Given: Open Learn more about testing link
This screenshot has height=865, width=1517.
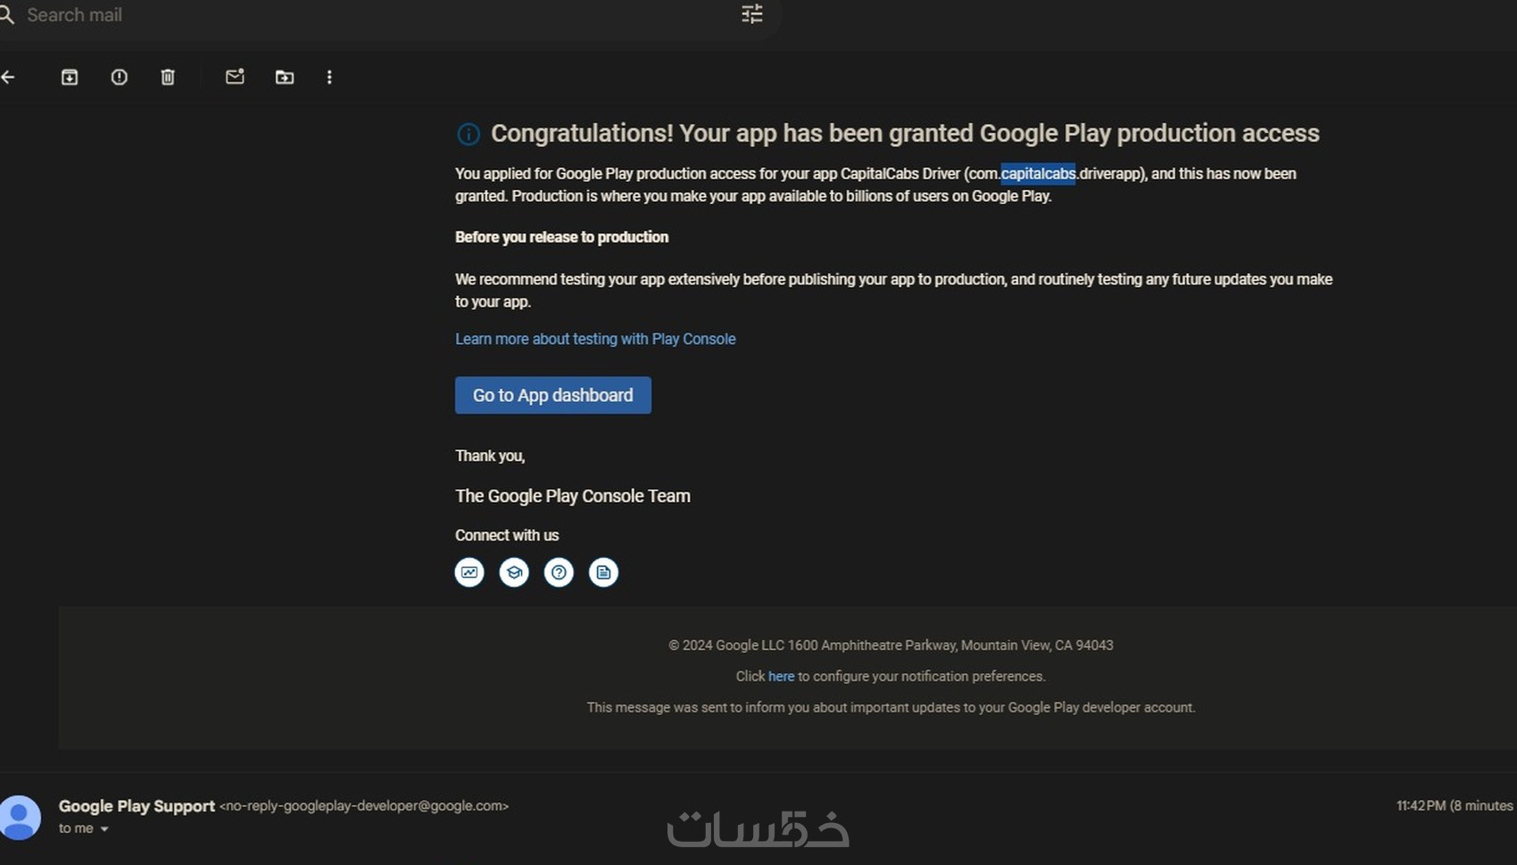Looking at the screenshot, I should [595, 339].
